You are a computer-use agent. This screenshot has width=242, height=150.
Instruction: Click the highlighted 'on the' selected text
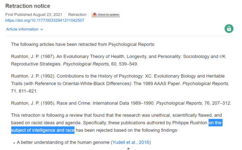(x=215, y=123)
